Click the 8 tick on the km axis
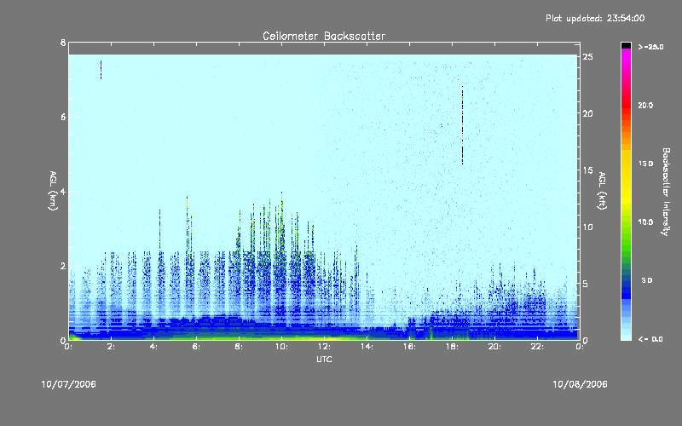The width and height of the screenshot is (682, 426). 63,43
